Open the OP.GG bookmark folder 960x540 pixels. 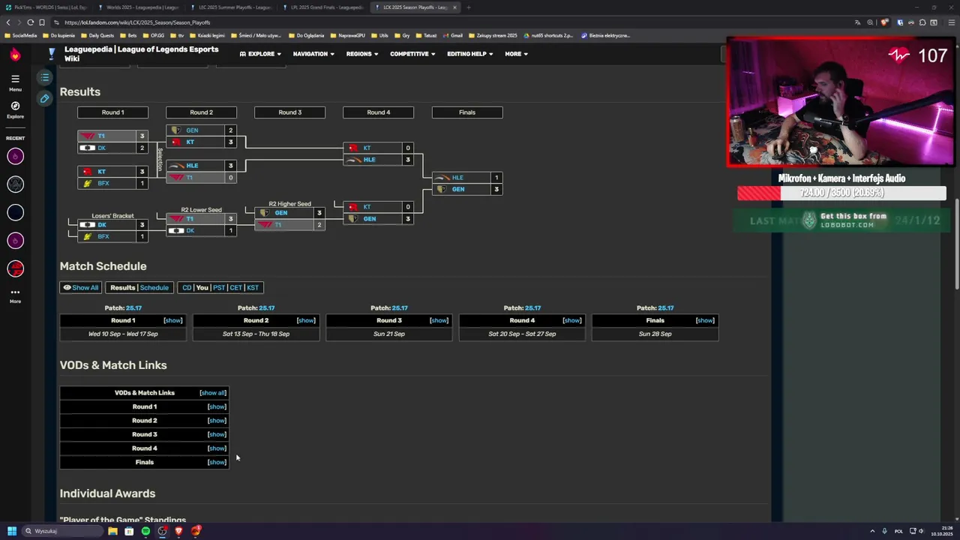[x=153, y=35]
